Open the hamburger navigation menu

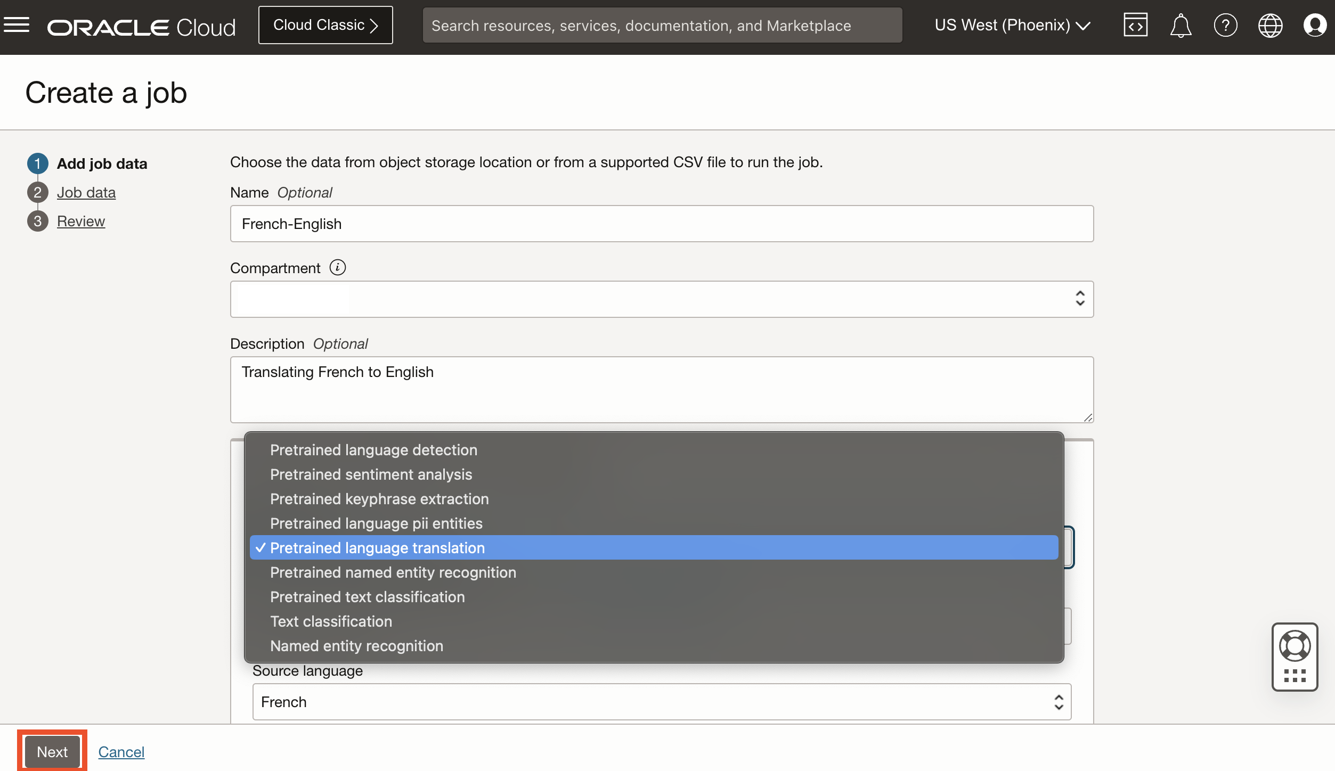(17, 25)
